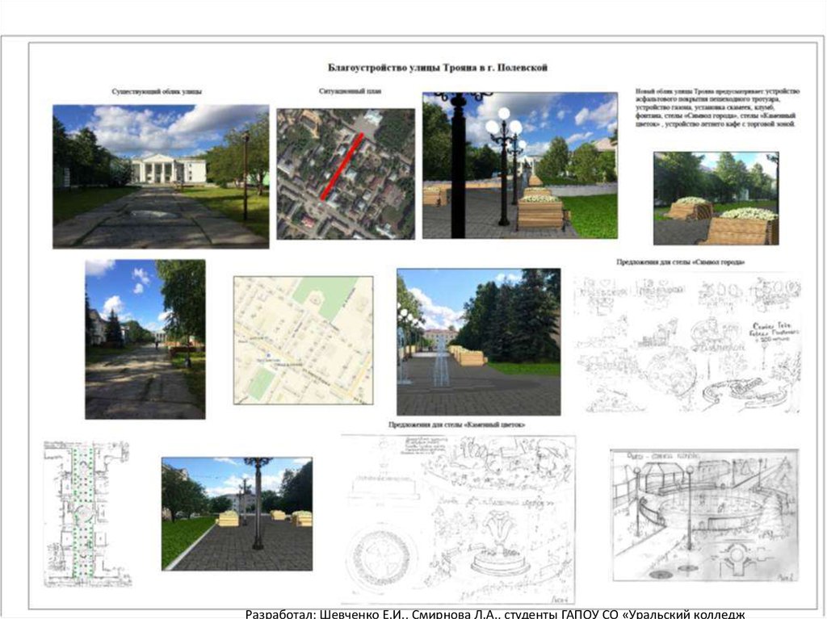The width and height of the screenshot is (827, 619).
Task: Open the pencil sketches for 'Символ города' stele
Action: (x=686, y=343)
